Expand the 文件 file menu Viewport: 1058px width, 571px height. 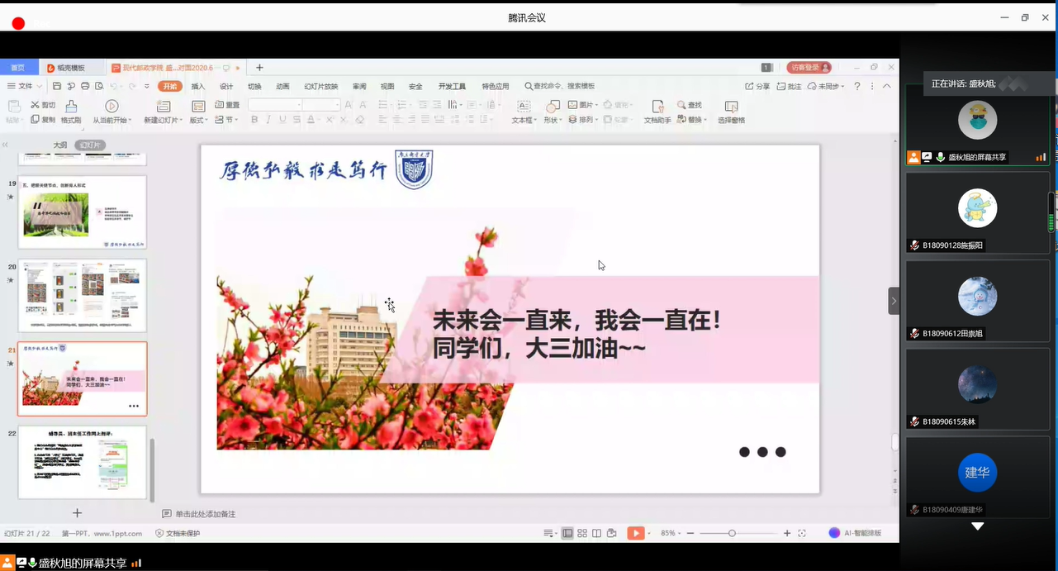[25, 86]
